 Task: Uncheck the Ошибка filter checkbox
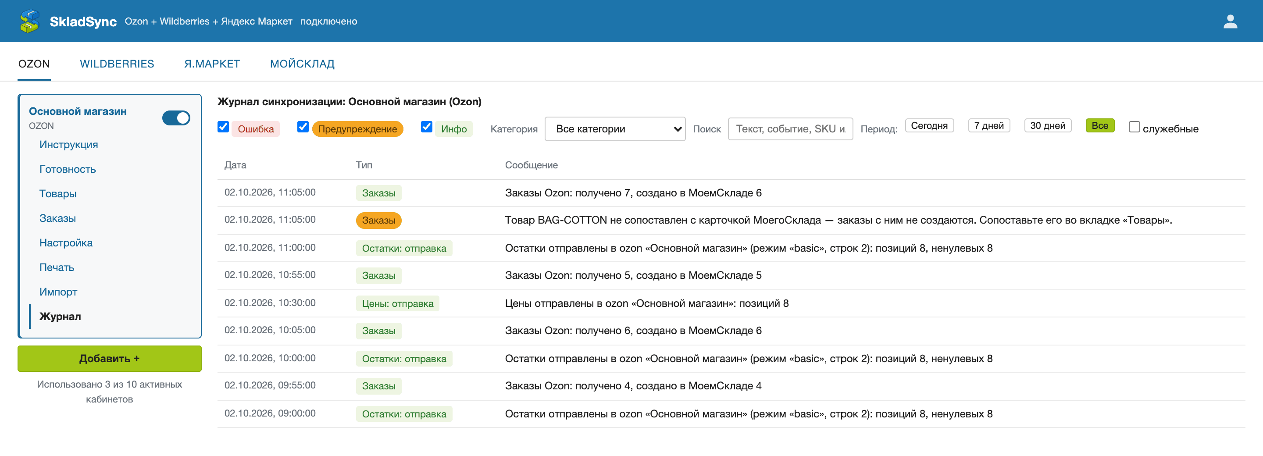tap(223, 127)
